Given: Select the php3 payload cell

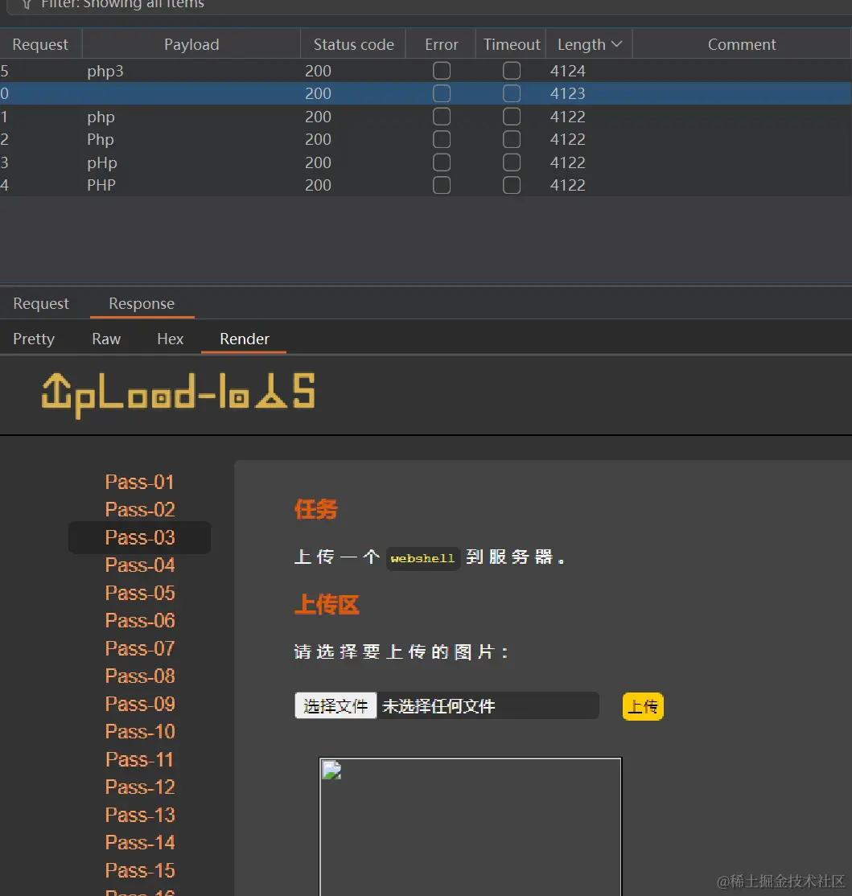Looking at the screenshot, I should [x=105, y=71].
